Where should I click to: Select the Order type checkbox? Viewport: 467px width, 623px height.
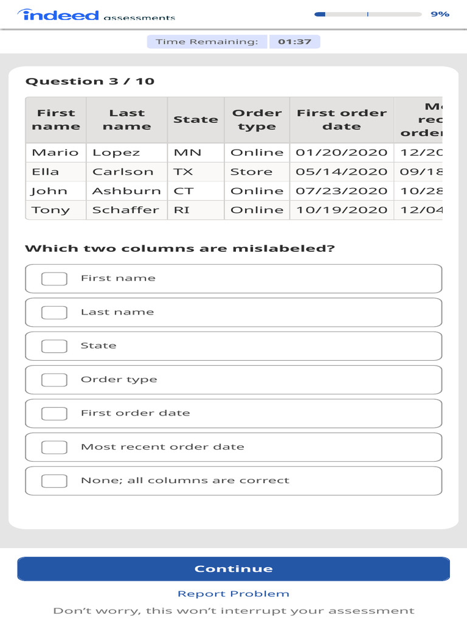tap(54, 380)
